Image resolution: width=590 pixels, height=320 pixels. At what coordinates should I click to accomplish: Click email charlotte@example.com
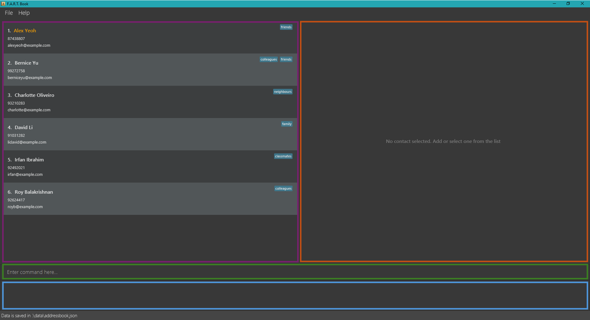coord(29,110)
